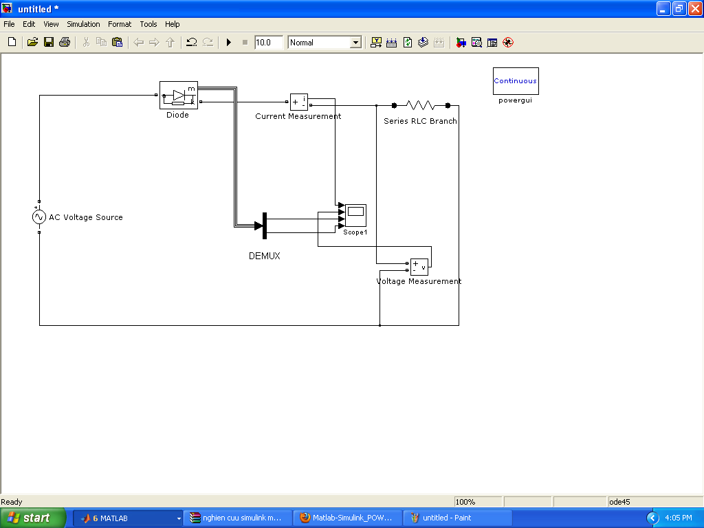Image resolution: width=704 pixels, height=528 pixels.
Task: Undo the last action in the toolbar
Action: (x=192, y=43)
